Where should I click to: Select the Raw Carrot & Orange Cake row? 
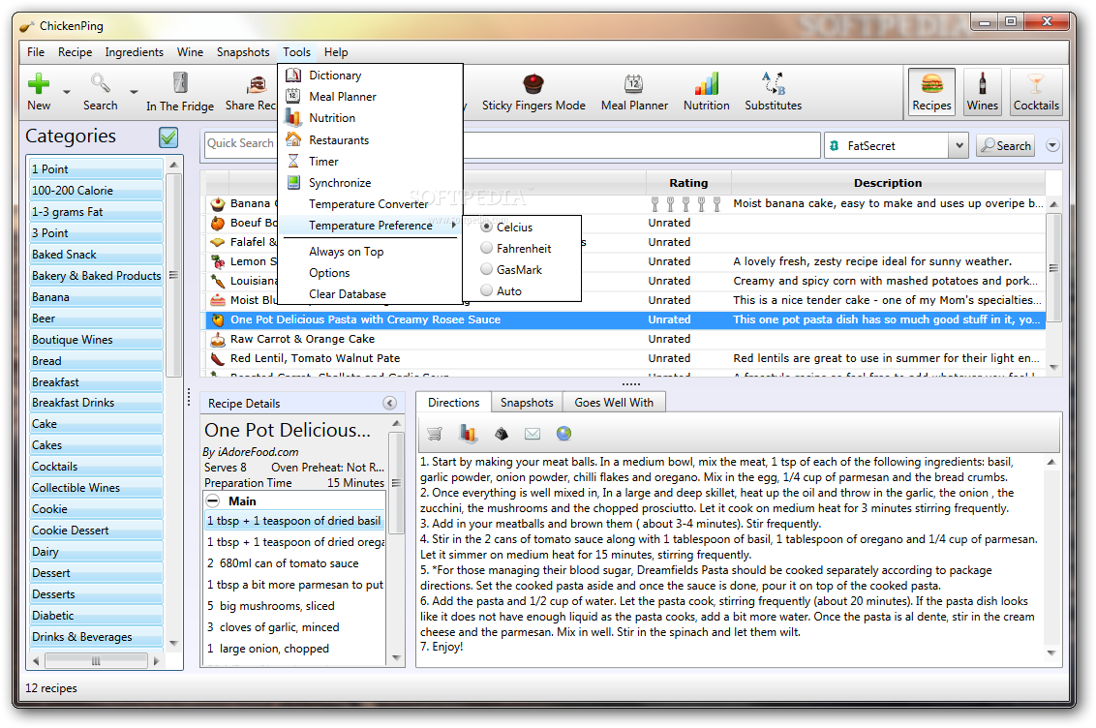click(625, 339)
